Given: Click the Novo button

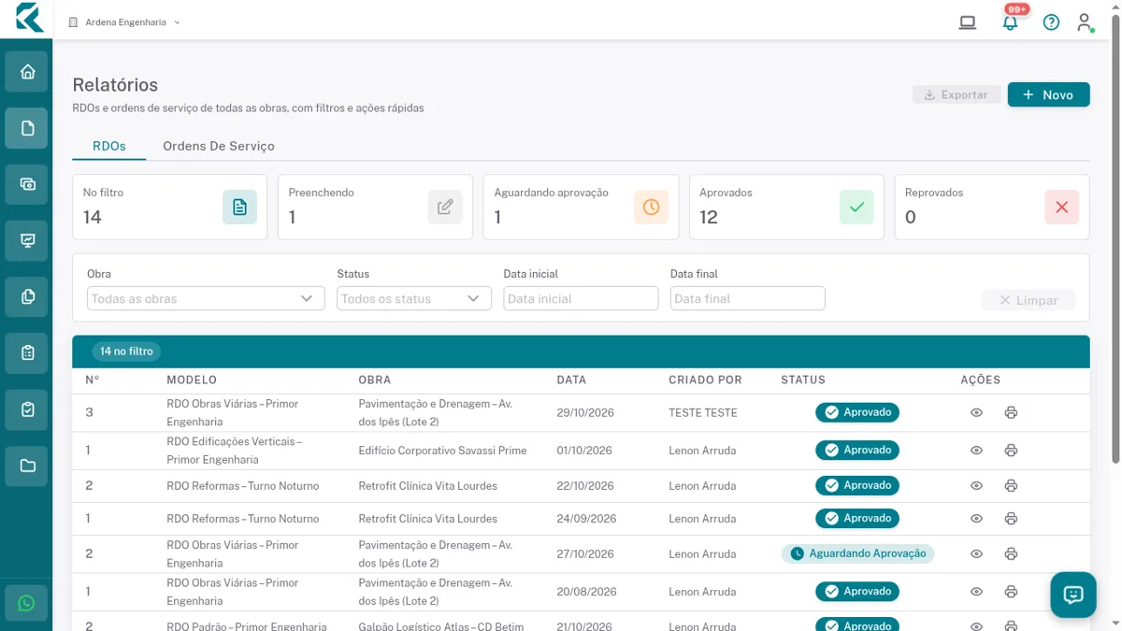Looking at the screenshot, I should (x=1048, y=94).
